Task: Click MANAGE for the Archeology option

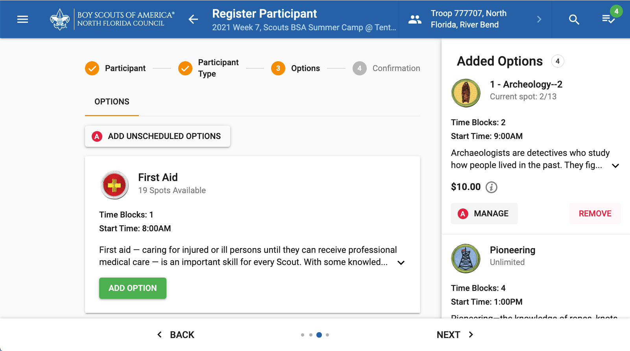Action: [484, 214]
